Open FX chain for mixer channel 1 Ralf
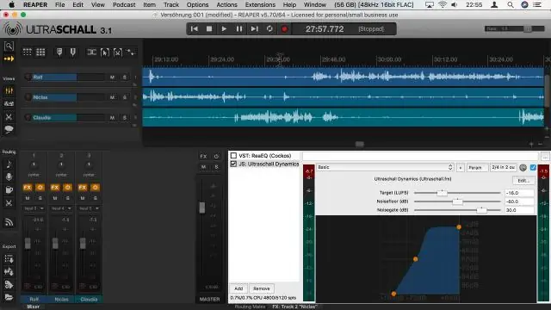 pos(27,188)
